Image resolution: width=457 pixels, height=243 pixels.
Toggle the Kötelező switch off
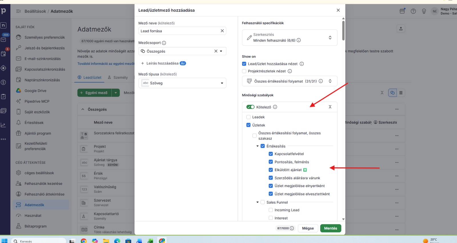(250, 107)
